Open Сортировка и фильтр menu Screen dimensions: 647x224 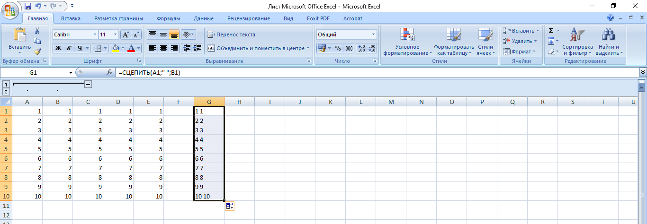click(x=577, y=42)
